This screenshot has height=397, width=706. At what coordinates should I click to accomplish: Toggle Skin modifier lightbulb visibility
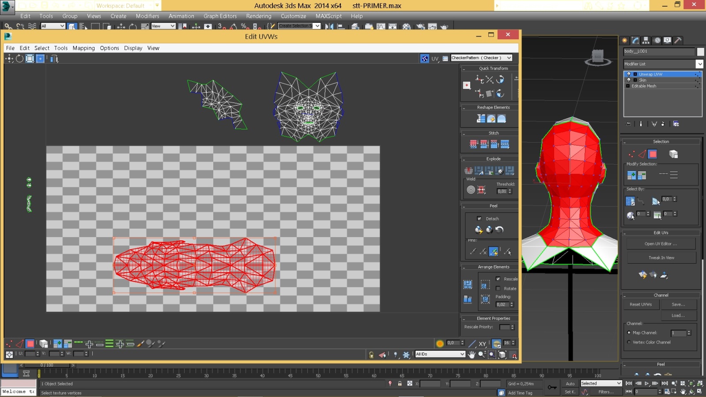point(629,80)
